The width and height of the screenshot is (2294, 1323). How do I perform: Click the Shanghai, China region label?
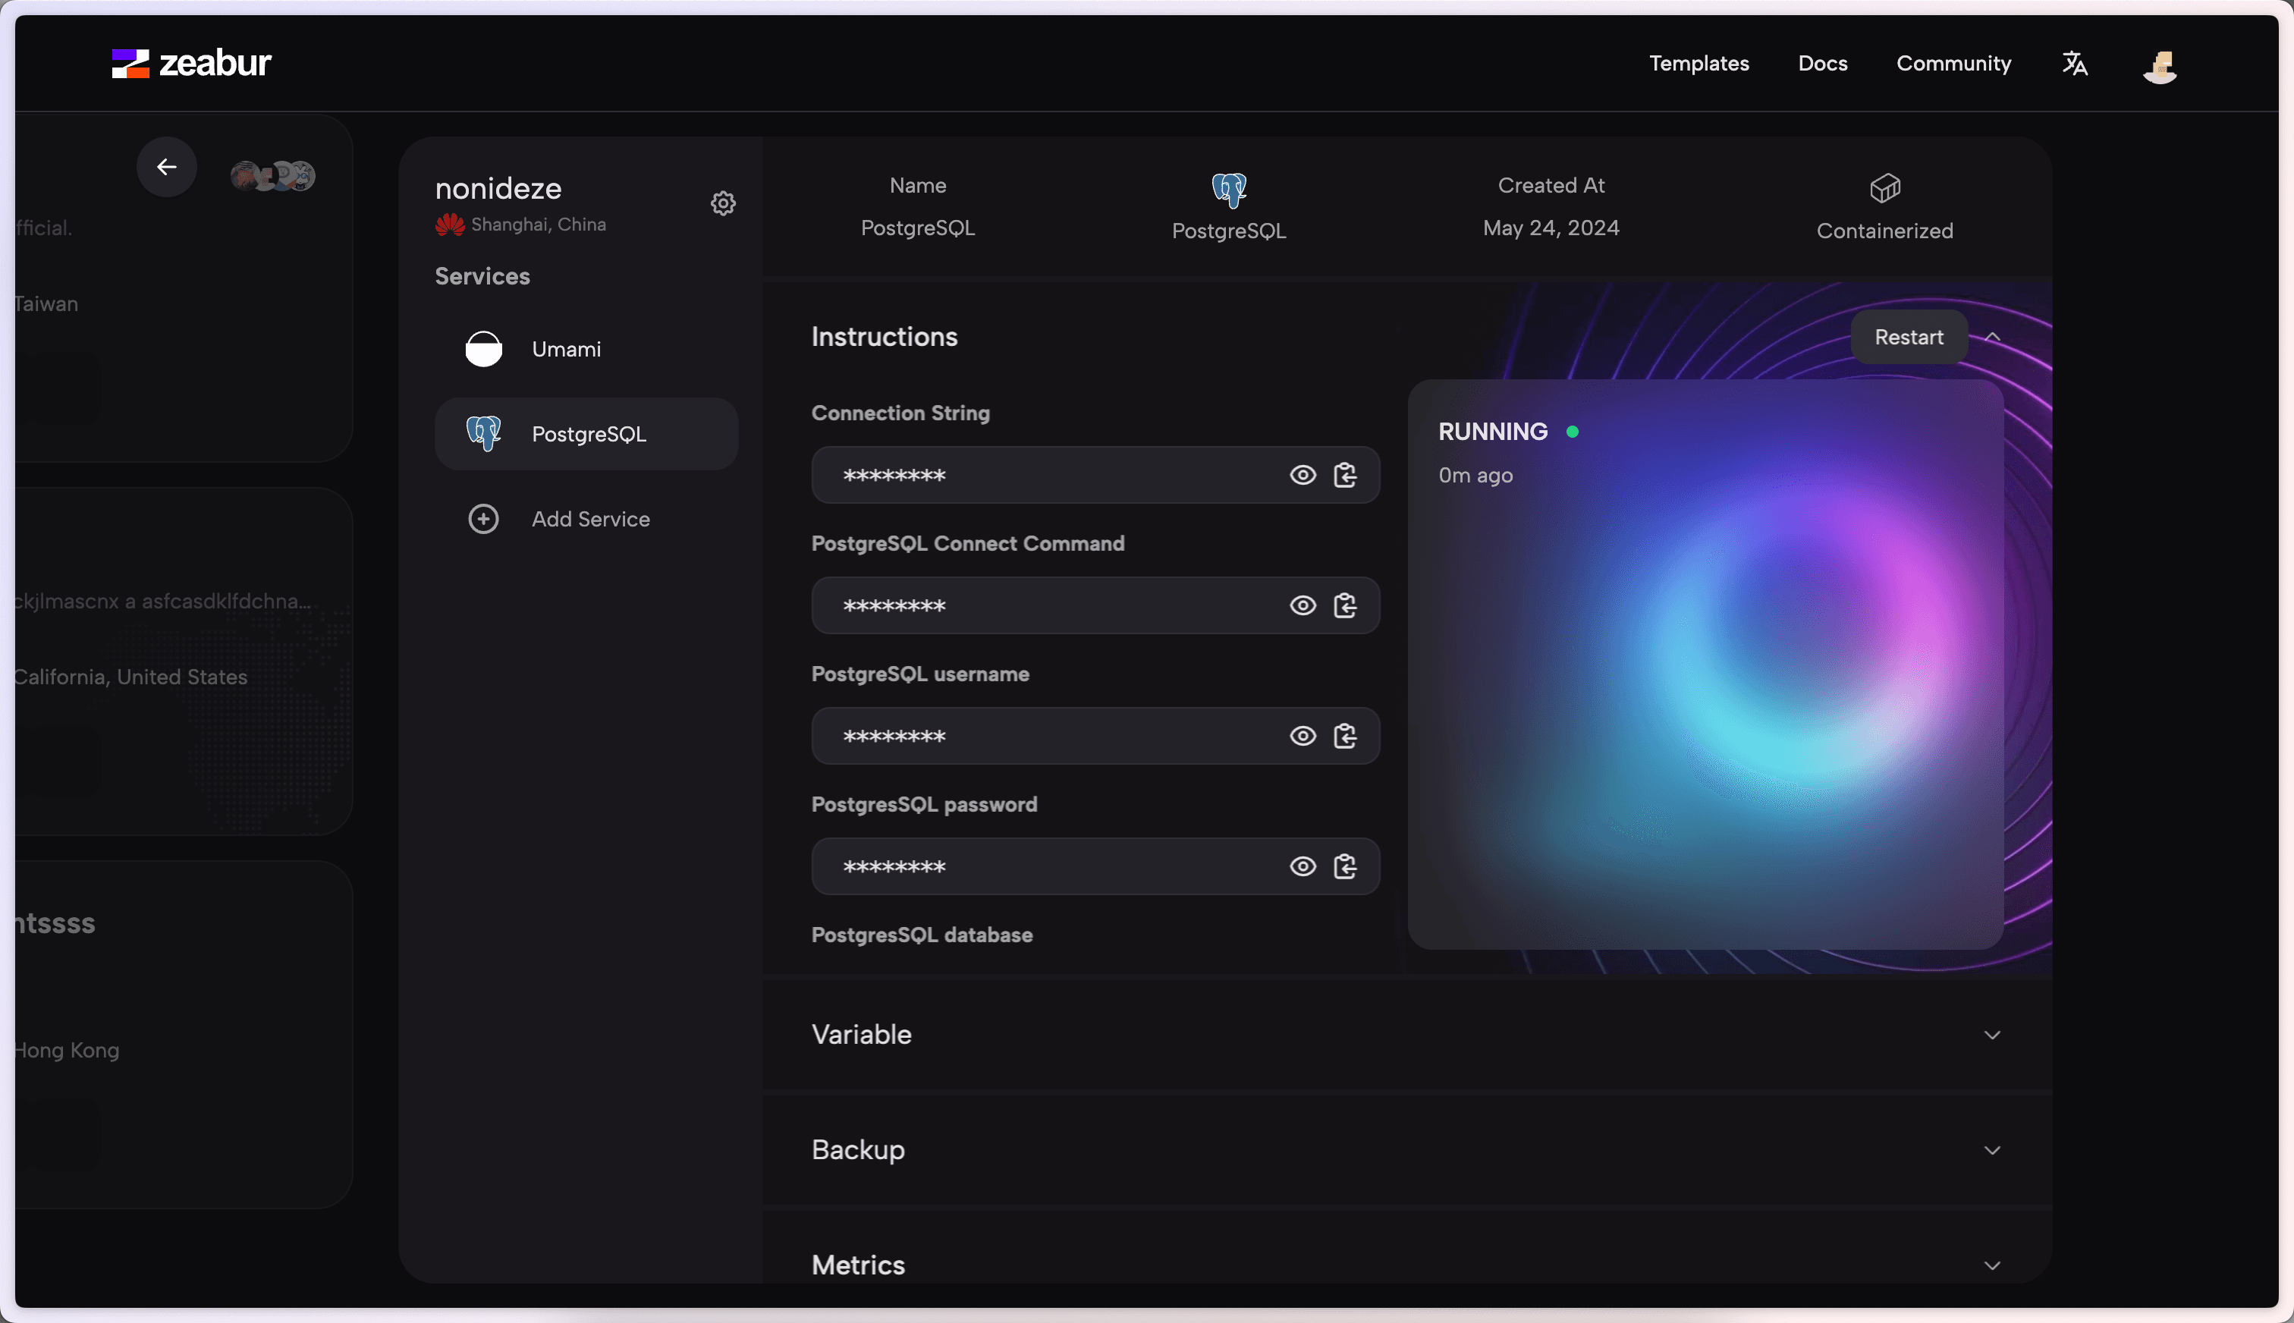539,225
